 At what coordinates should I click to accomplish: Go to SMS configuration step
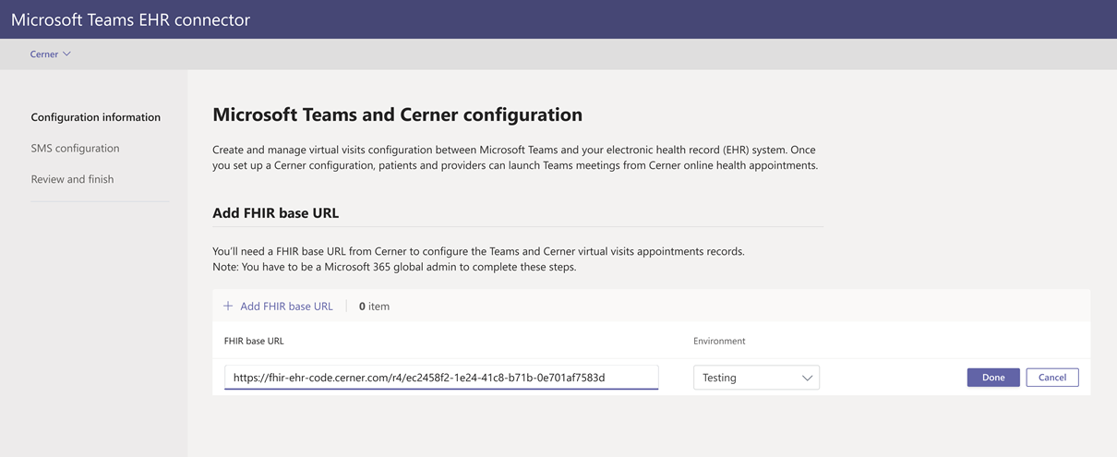75,148
